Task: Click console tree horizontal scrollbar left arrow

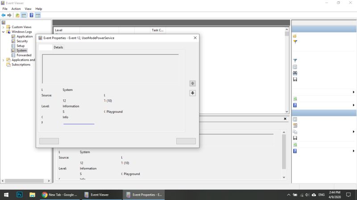Action: point(3,181)
